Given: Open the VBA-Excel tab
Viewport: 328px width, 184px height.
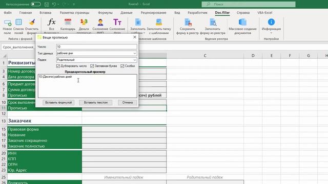Looking at the screenshot, I should point(265,13).
